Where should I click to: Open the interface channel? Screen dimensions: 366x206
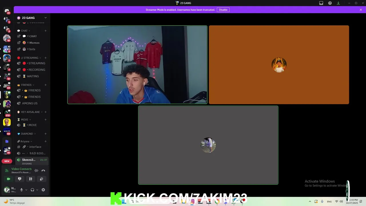pos(32,147)
